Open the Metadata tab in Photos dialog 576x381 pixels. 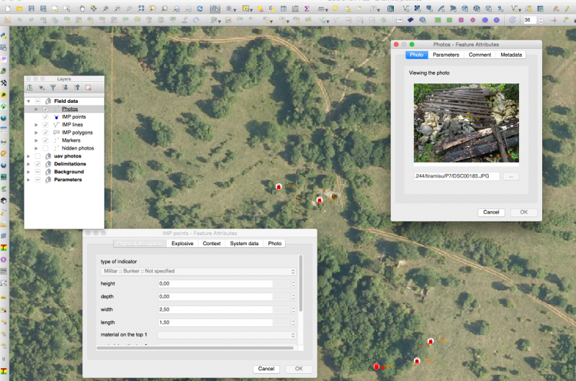click(x=511, y=55)
